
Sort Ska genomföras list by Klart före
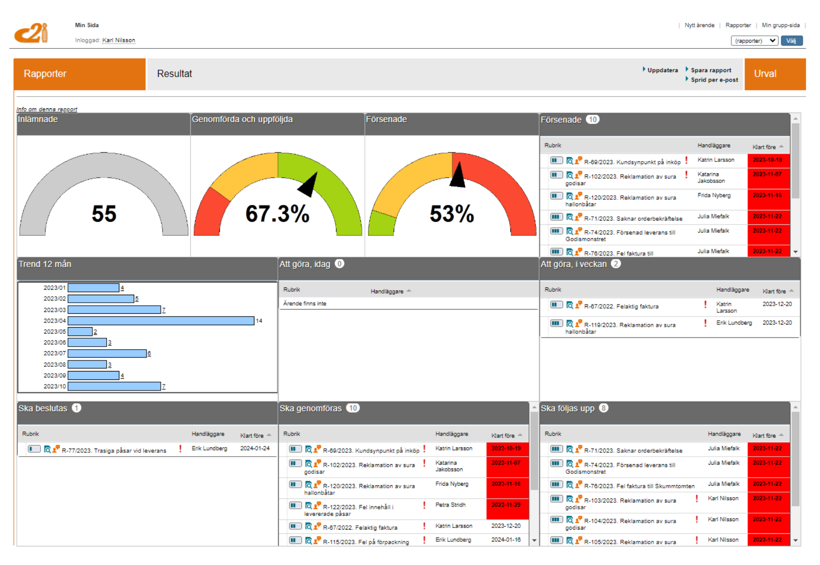(x=507, y=435)
